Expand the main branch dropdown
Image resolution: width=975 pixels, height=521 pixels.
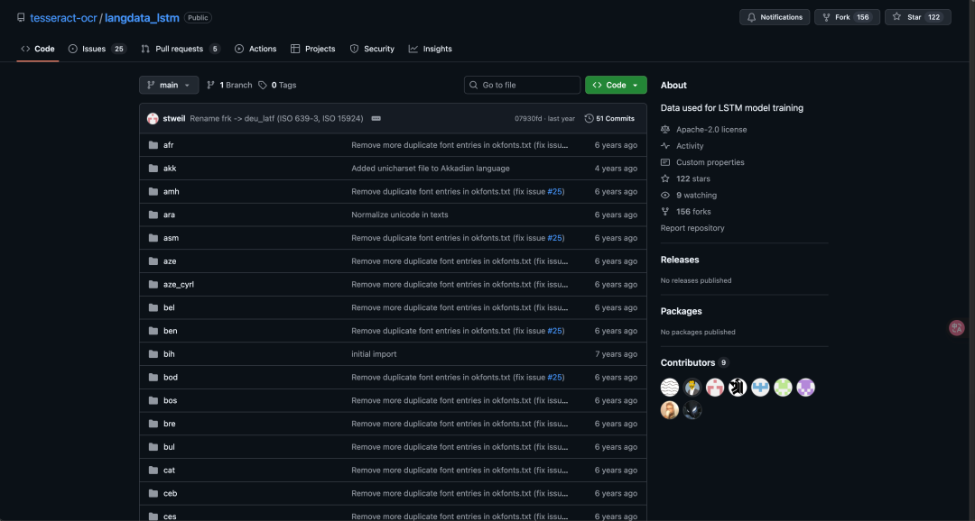point(169,85)
